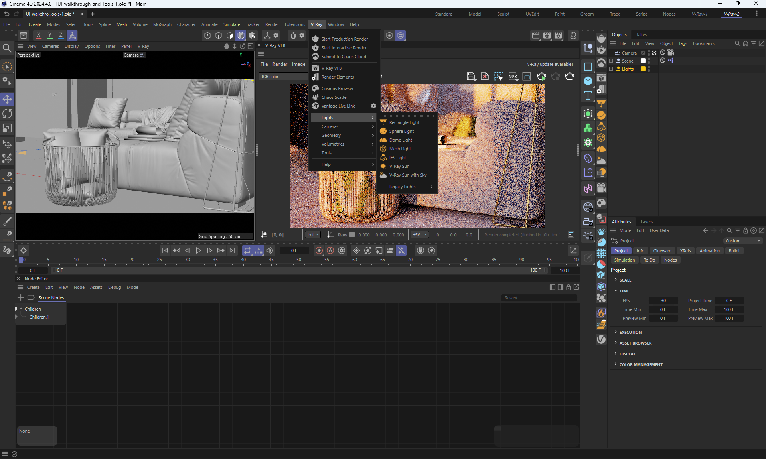Go to end of animation button
The image size is (766, 459).
232,250
